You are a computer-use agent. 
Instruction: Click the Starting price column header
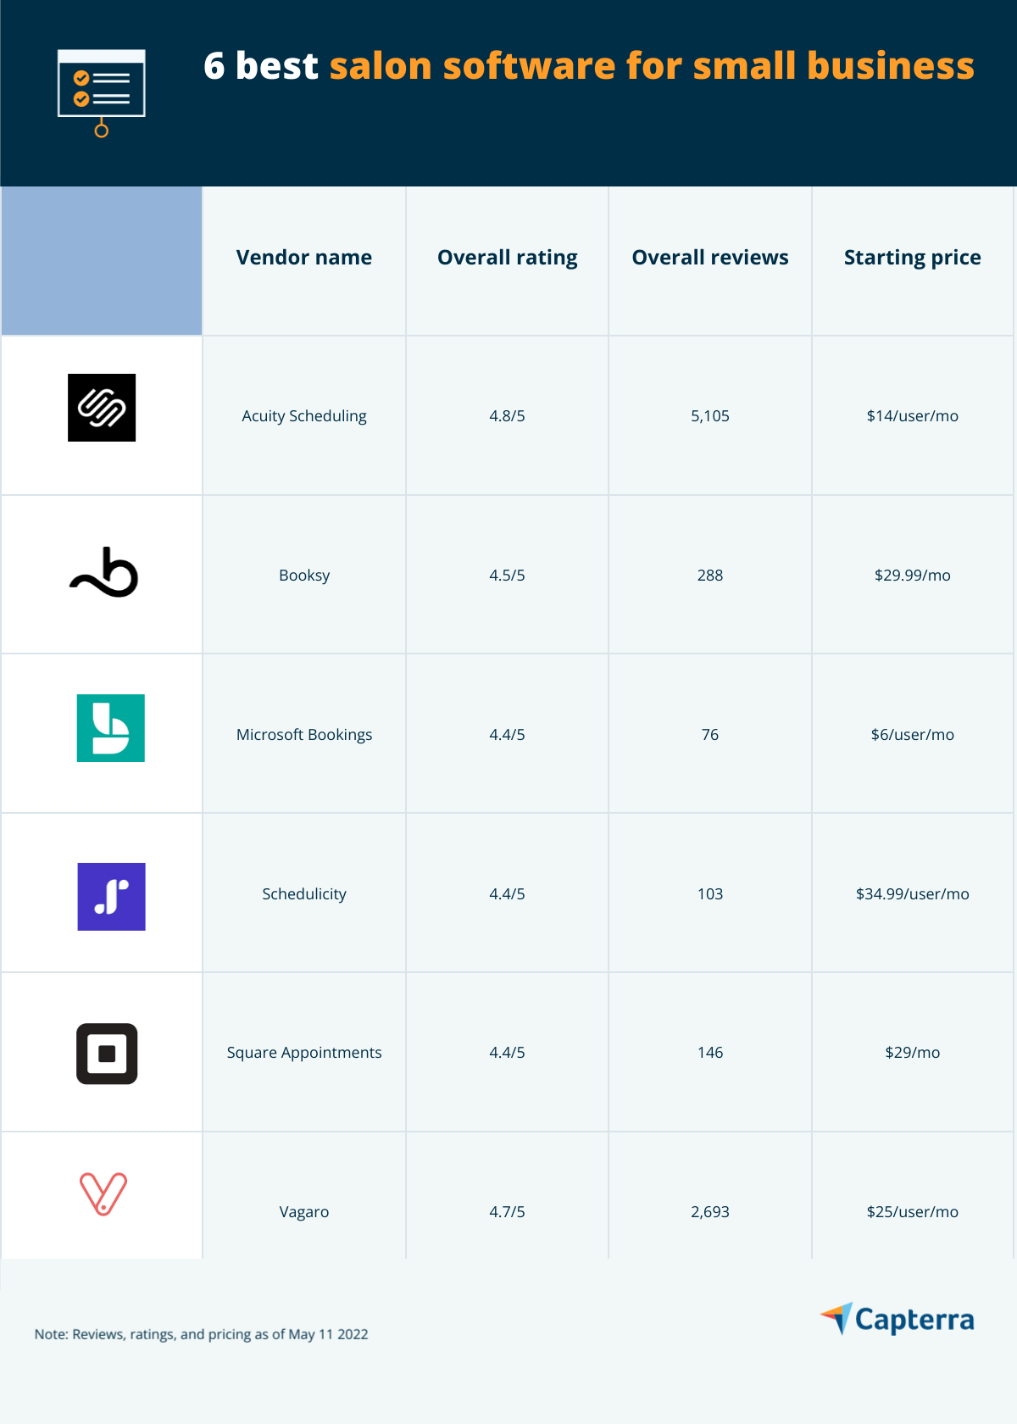pos(913,258)
